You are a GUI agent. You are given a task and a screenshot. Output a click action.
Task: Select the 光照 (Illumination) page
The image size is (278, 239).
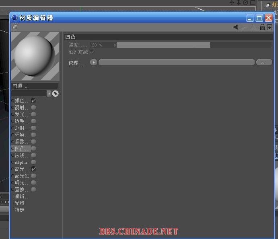(19, 203)
